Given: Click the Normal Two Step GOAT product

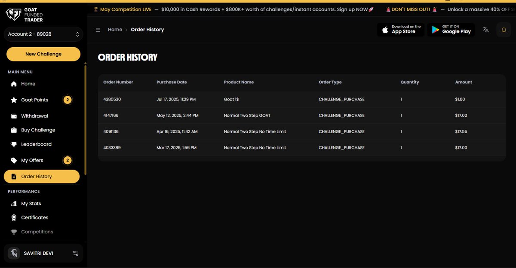Looking at the screenshot, I should coord(247,116).
